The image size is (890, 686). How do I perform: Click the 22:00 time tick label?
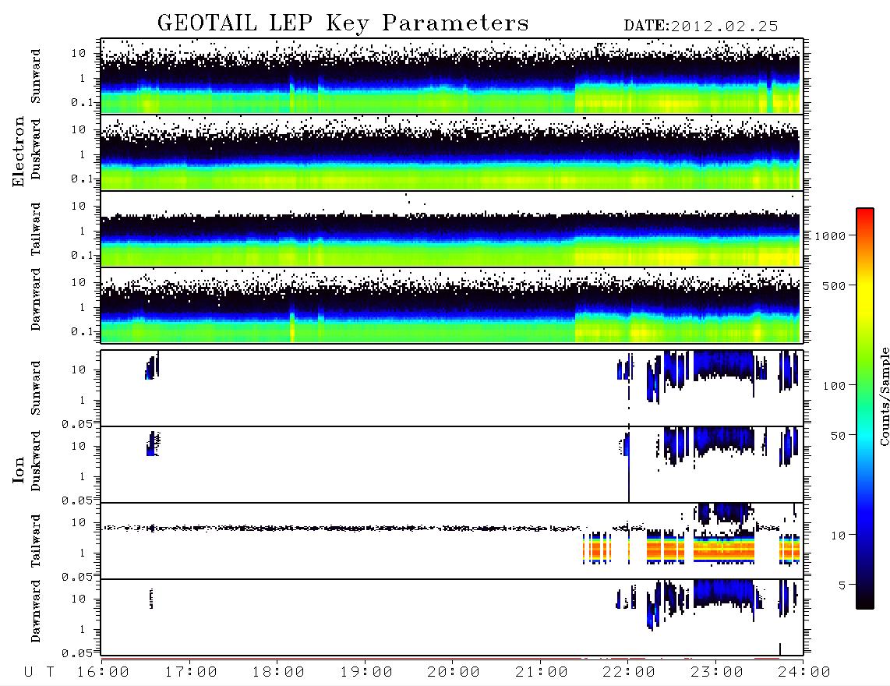coord(629,672)
